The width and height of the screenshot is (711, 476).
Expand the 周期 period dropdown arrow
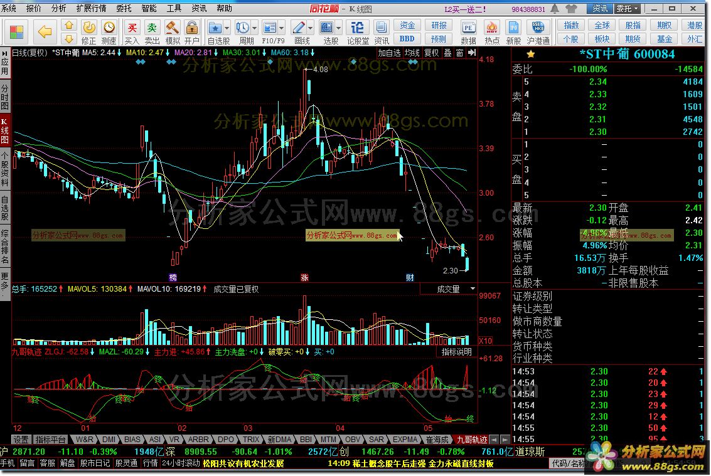coord(254,28)
